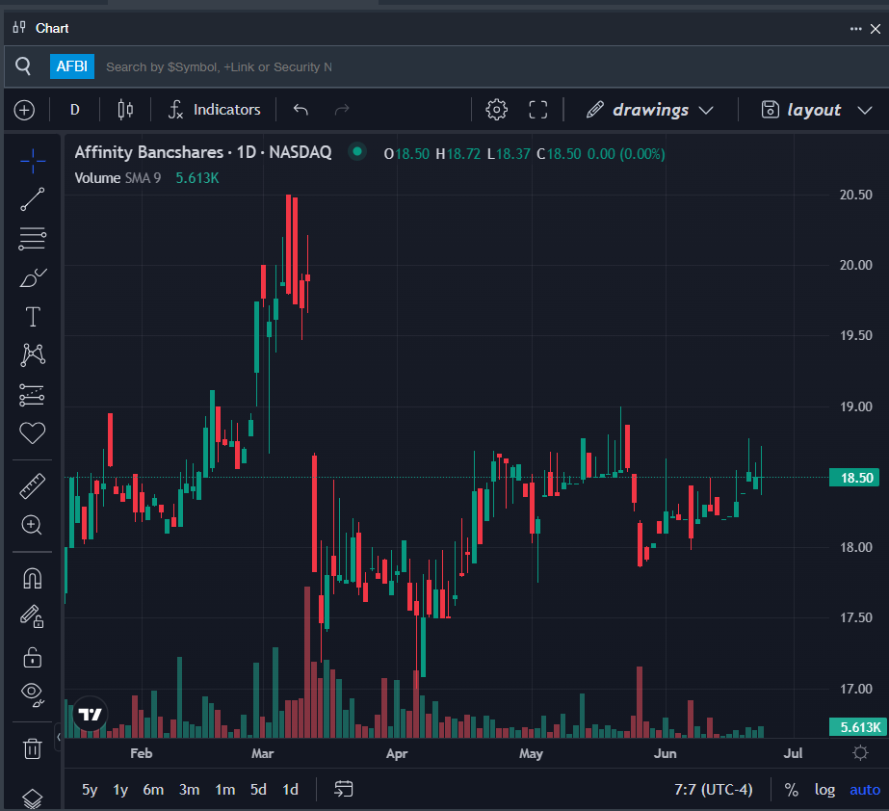
Task: Toggle percent scale
Action: click(x=792, y=790)
